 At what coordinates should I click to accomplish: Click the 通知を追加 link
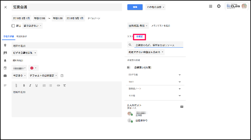[18, 60]
